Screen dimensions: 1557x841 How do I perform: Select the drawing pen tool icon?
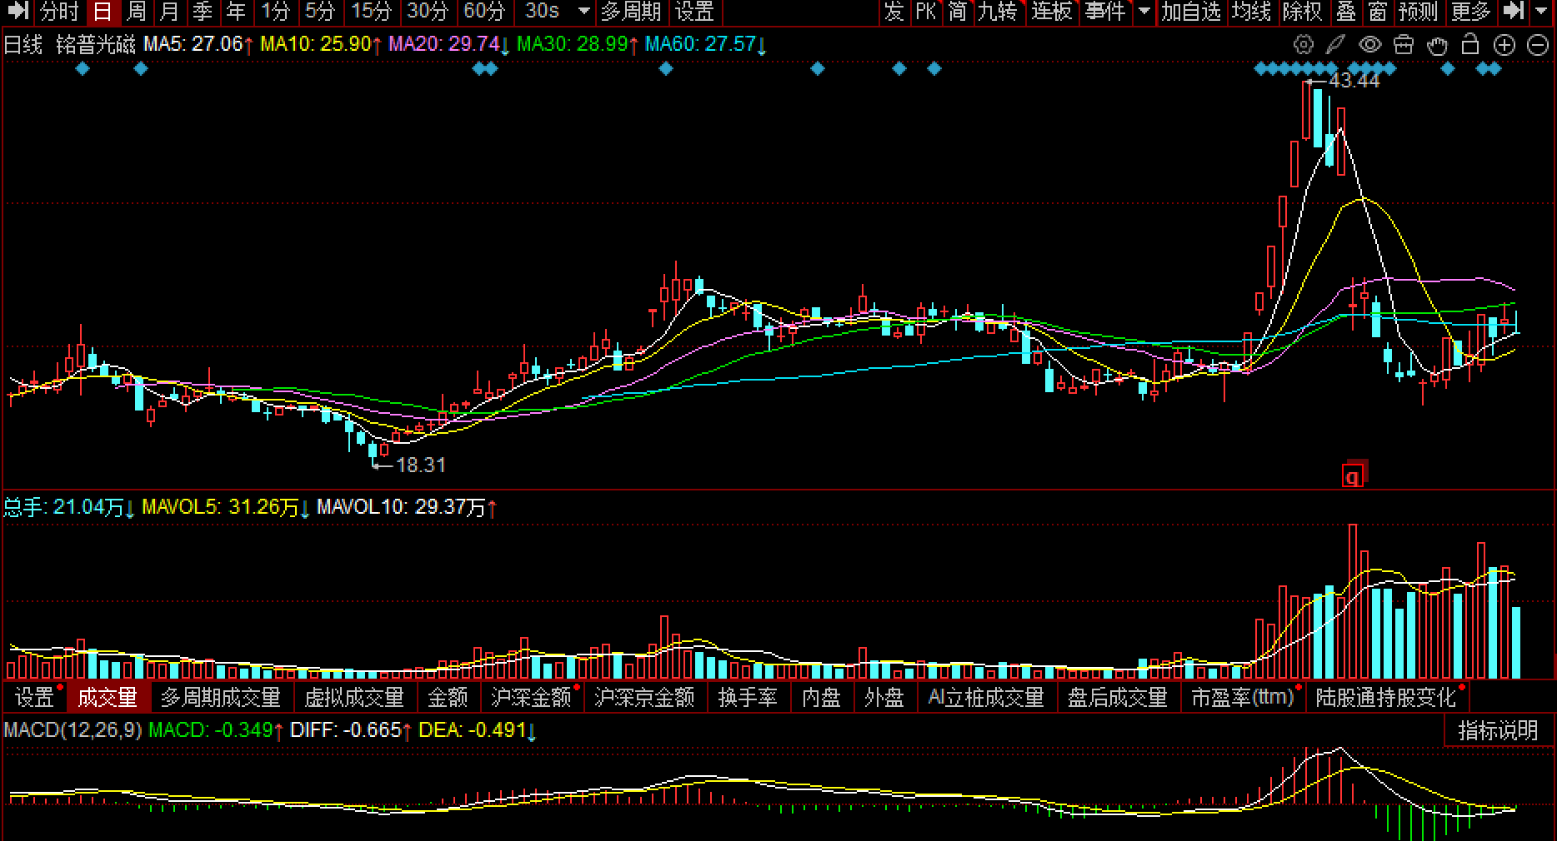tap(1336, 45)
